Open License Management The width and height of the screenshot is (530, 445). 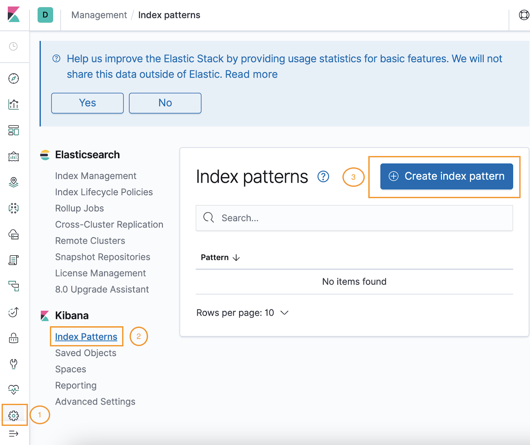(x=100, y=273)
